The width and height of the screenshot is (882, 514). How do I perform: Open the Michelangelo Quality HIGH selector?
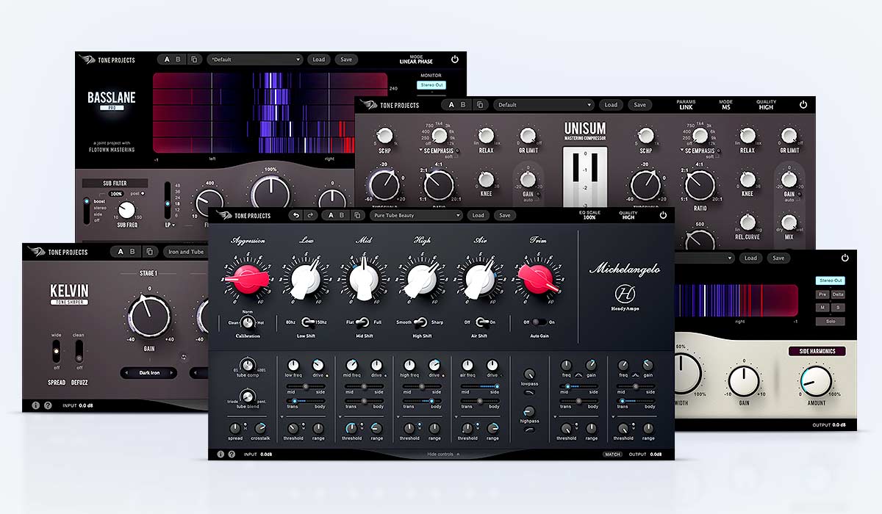tap(628, 215)
